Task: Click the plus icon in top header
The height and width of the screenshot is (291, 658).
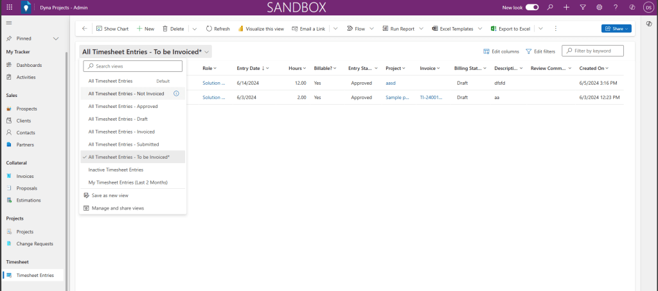Action: [x=566, y=7]
